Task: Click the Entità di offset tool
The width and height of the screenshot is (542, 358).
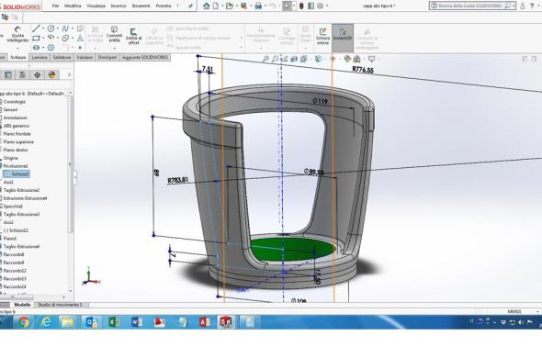Action: 133,36
